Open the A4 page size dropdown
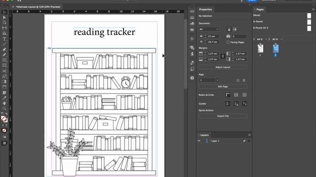The height and width of the screenshot is (177, 316). [x=209, y=29]
